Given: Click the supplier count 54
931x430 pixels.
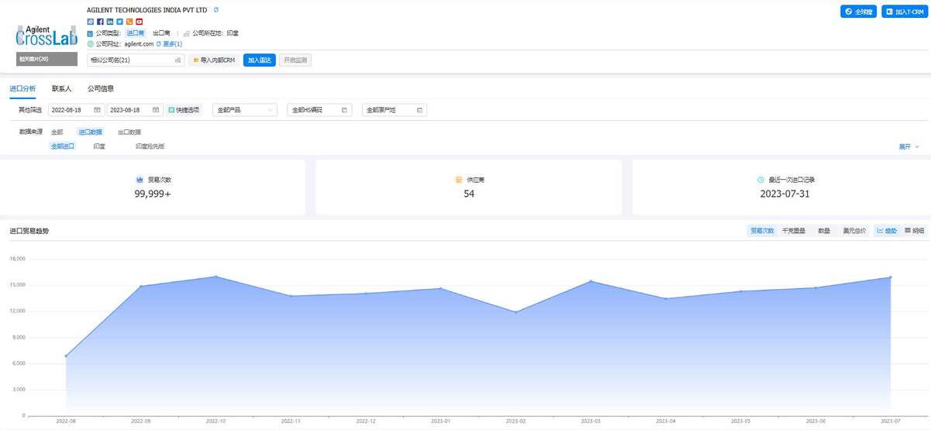Looking at the screenshot, I should tap(469, 194).
